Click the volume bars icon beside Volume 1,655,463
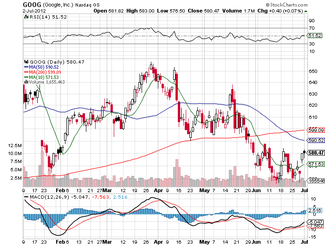 coord(26,82)
